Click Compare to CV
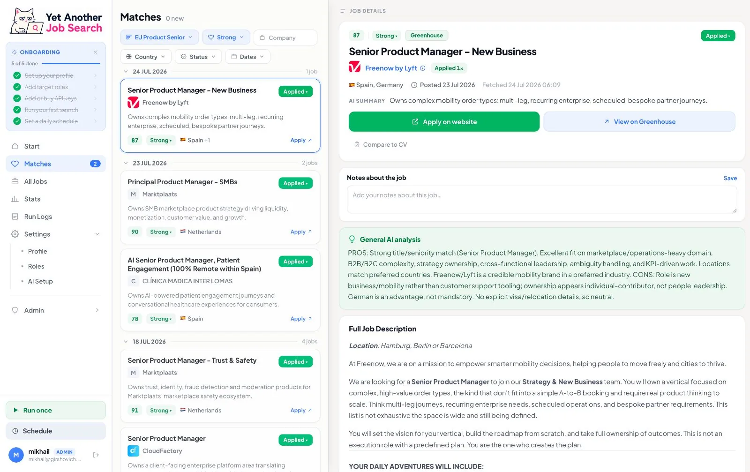Screen dimensions: 750x472 381,145
